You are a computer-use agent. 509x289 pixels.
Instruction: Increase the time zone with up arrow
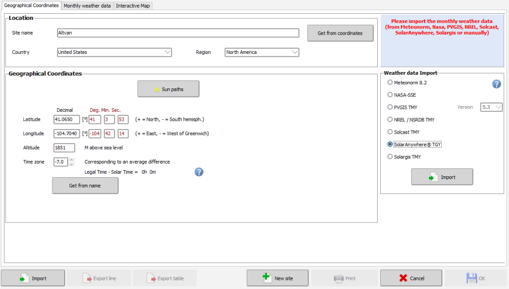pyautogui.click(x=72, y=159)
